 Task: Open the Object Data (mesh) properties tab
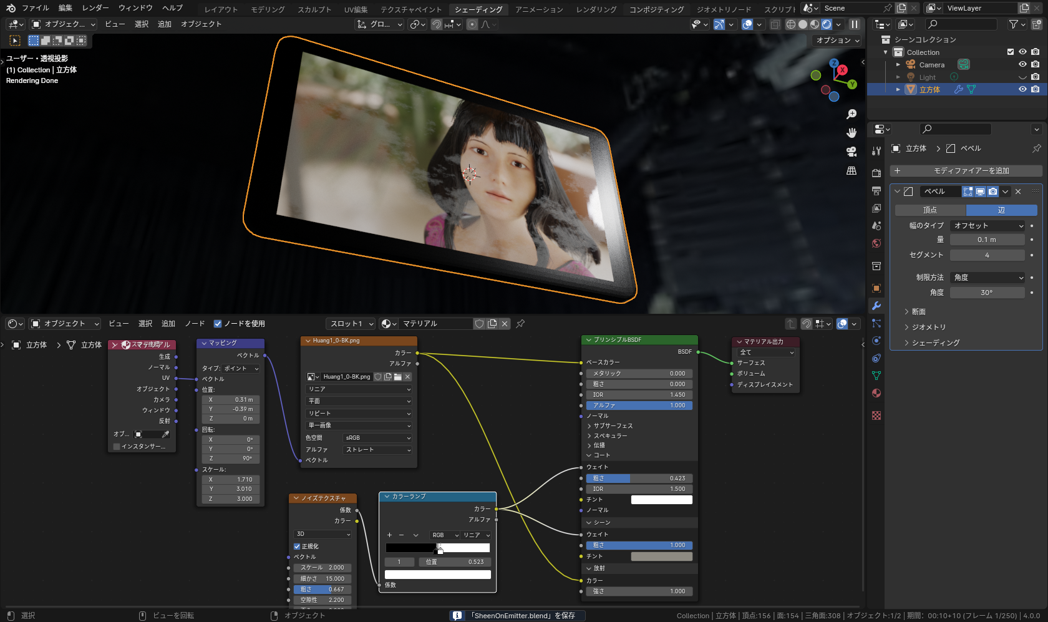point(876,376)
